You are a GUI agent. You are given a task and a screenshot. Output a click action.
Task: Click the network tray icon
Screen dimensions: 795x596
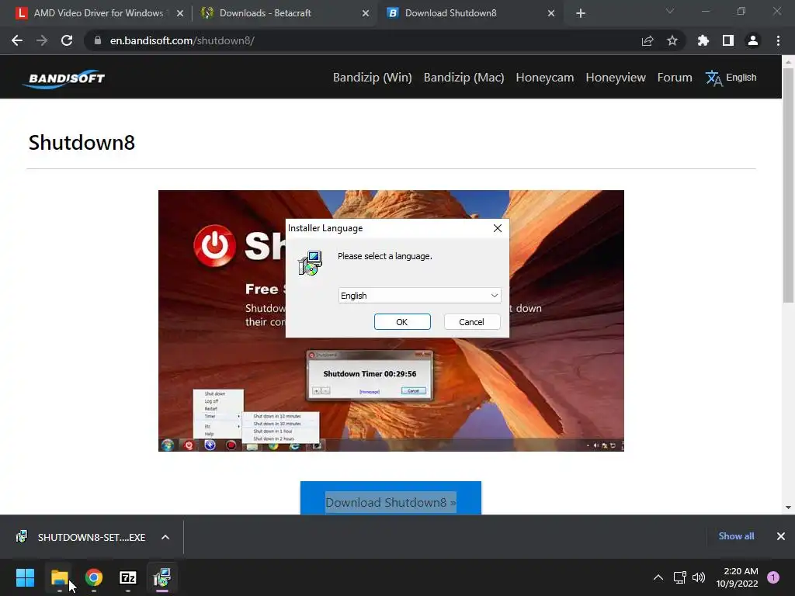pyautogui.click(x=679, y=577)
